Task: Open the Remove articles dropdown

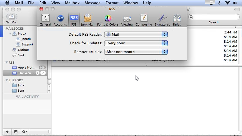Action: [x=136, y=52]
